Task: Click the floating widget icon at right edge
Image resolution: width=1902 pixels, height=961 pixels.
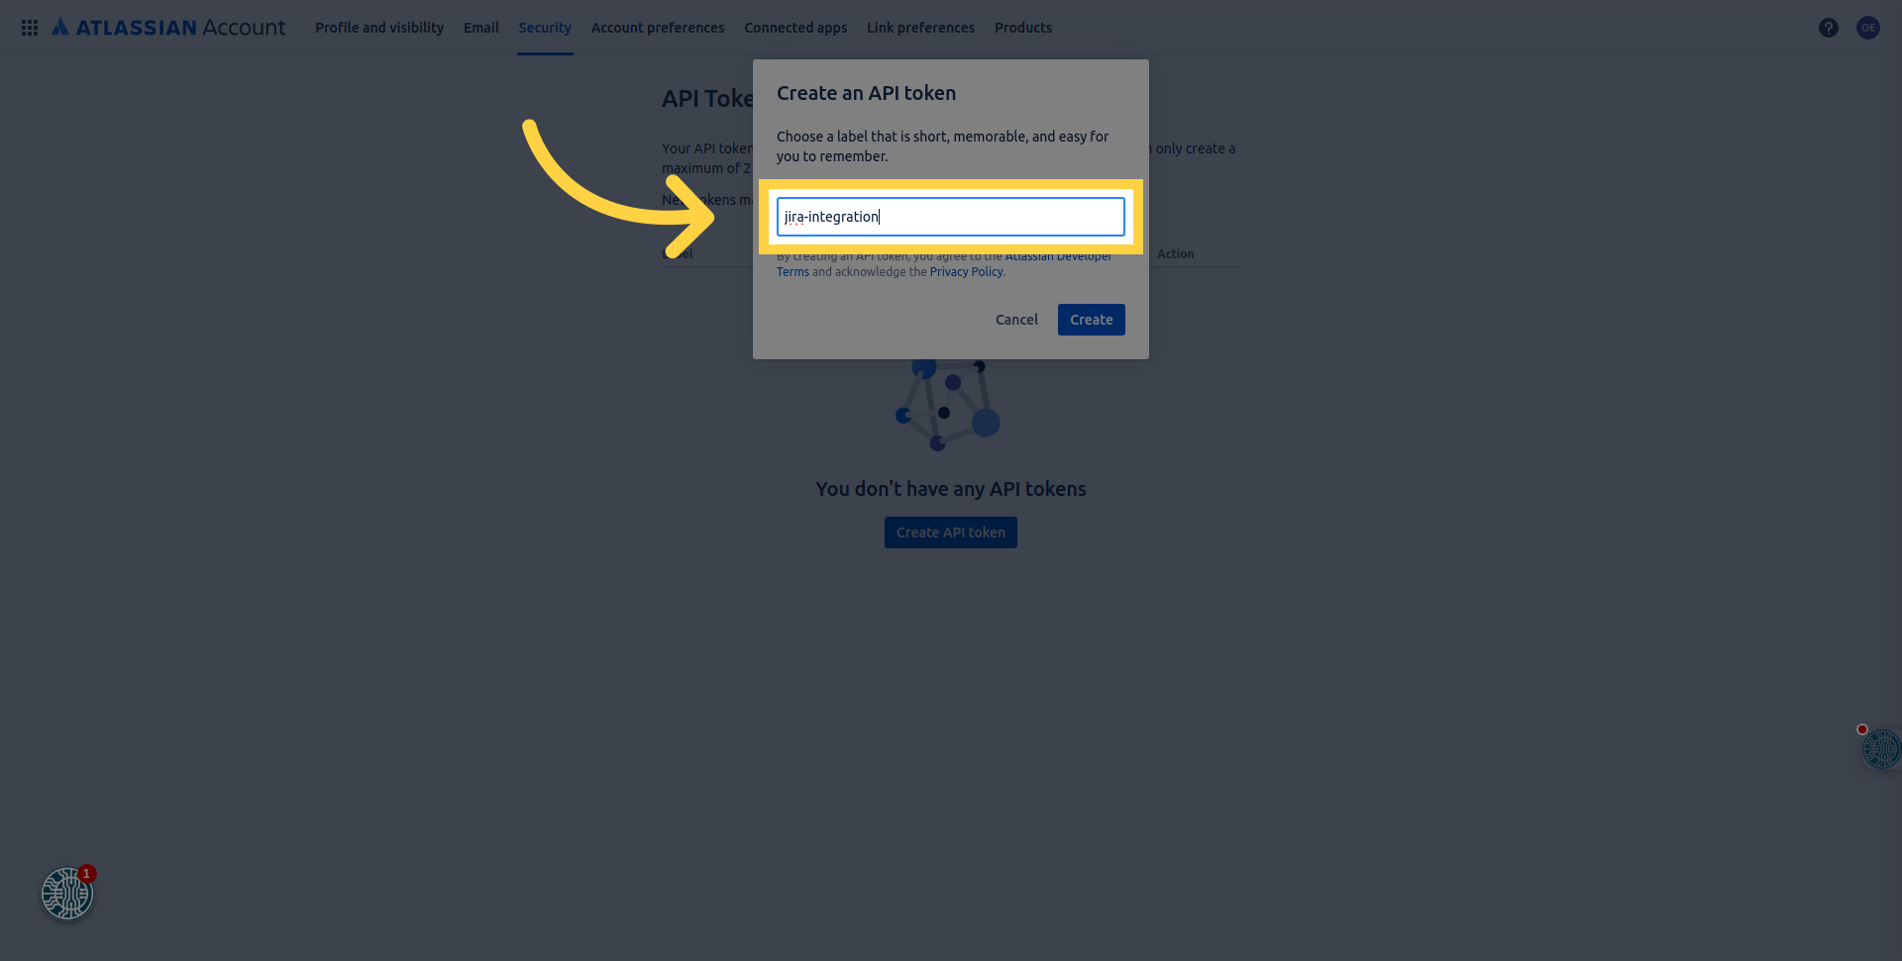Action: [x=1881, y=748]
